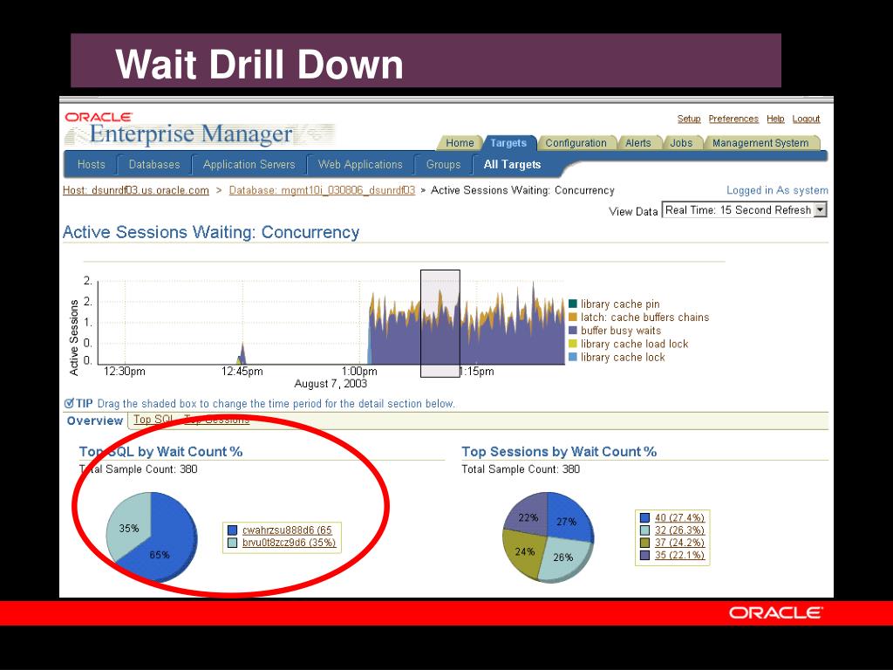Go to Management System tab
The width and height of the screenshot is (893, 670).
coord(760,143)
